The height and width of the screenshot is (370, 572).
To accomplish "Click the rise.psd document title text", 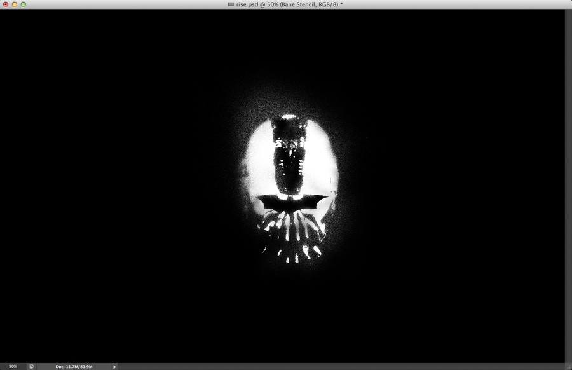I will [x=289, y=4].
